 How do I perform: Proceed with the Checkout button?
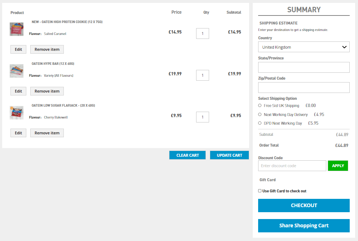coord(304,205)
